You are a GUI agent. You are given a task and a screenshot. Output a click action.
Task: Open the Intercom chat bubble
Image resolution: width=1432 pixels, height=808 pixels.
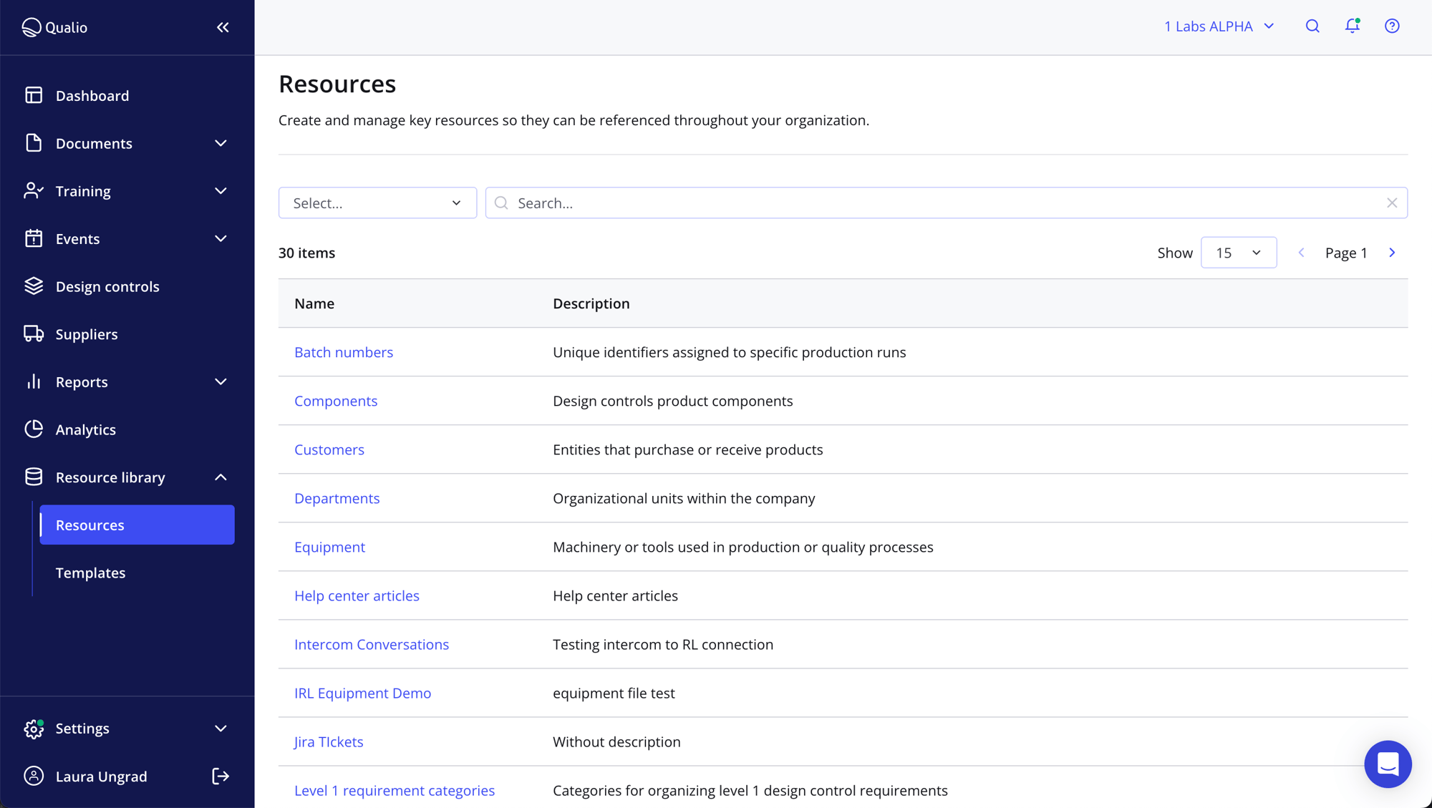tap(1388, 764)
